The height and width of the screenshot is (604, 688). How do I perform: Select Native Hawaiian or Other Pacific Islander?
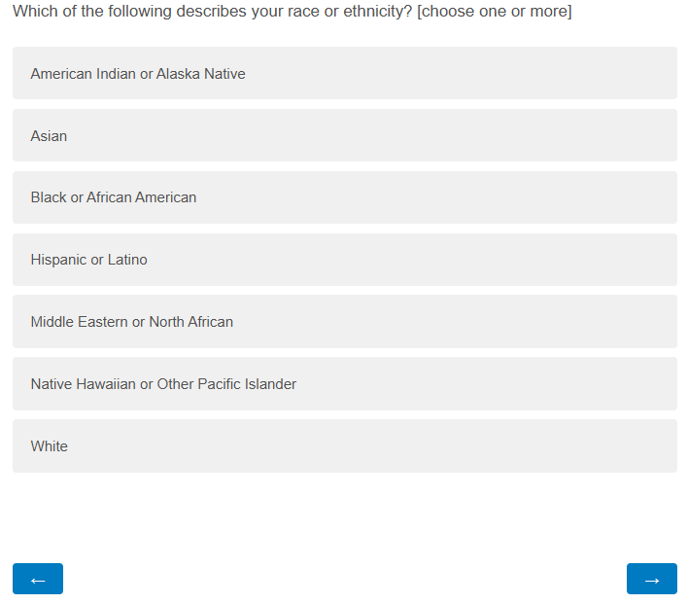click(344, 384)
